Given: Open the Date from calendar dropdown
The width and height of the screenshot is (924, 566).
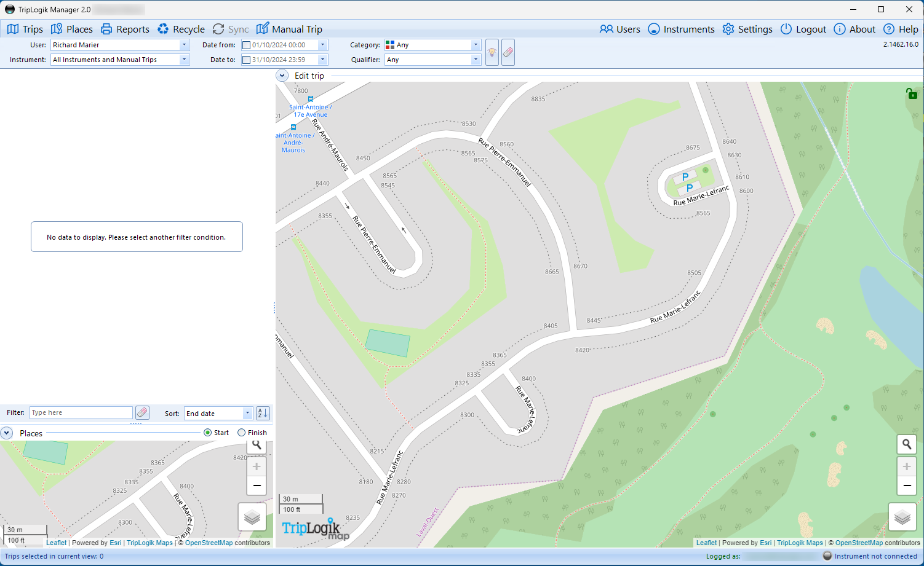Looking at the screenshot, I should pos(322,45).
